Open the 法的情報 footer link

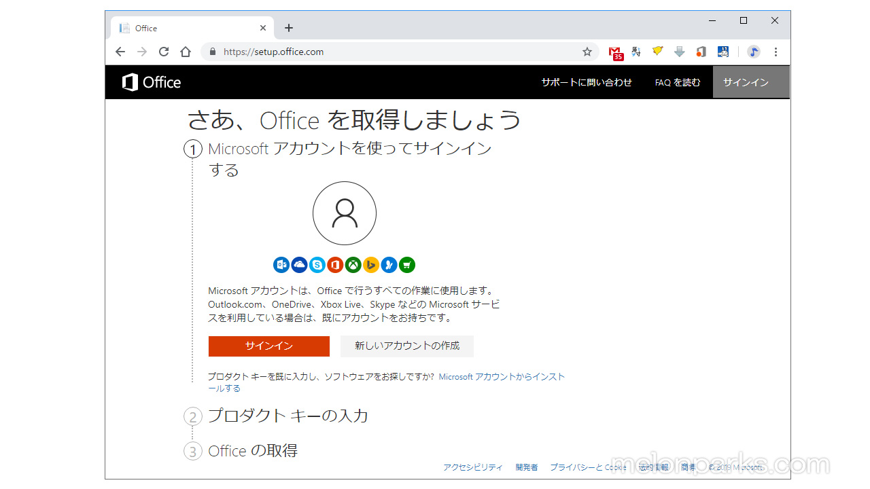pyautogui.click(x=653, y=467)
